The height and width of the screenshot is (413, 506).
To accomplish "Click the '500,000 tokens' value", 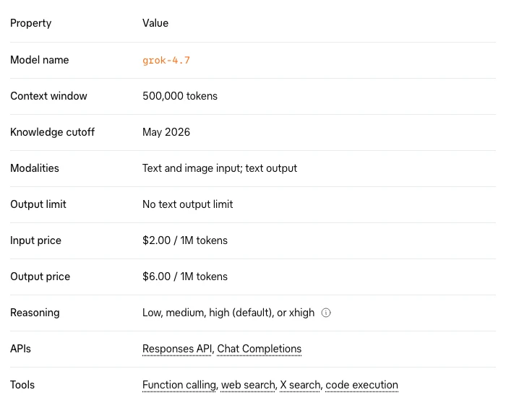I will [180, 96].
